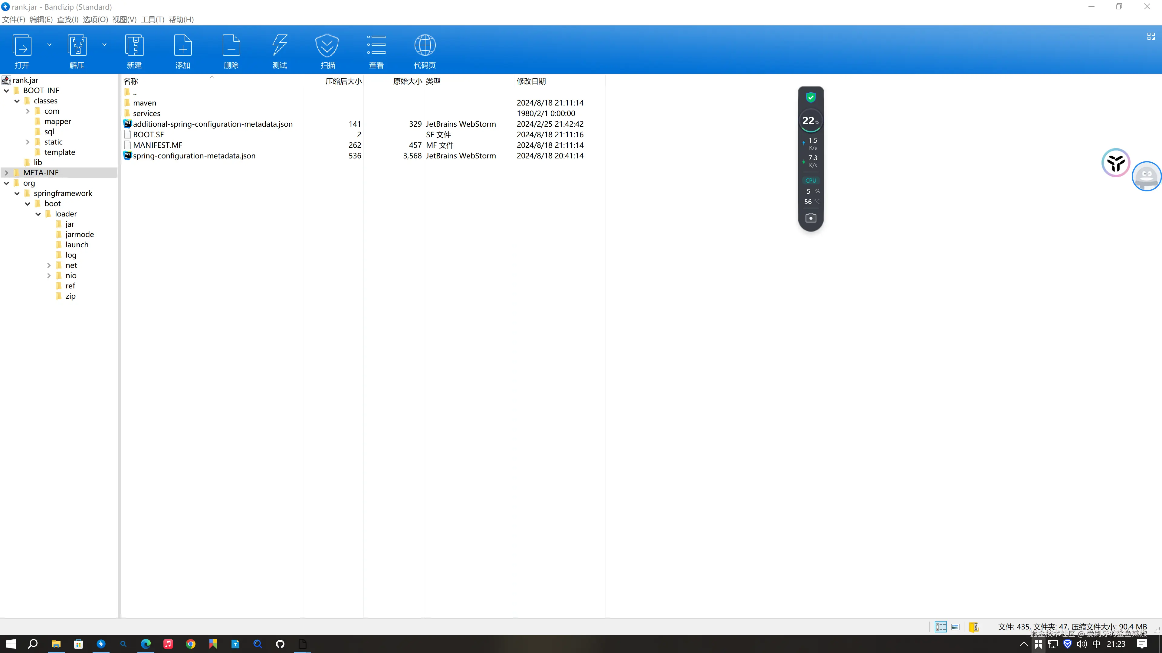Switch to details list view in status bar
Viewport: 1162px width, 653px height.
pyautogui.click(x=940, y=627)
